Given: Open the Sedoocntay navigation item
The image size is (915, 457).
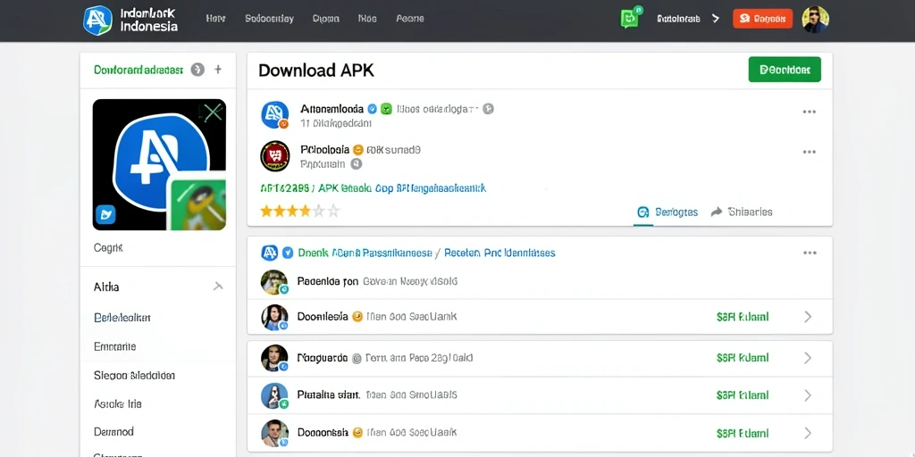Looking at the screenshot, I should (x=270, y=19).
